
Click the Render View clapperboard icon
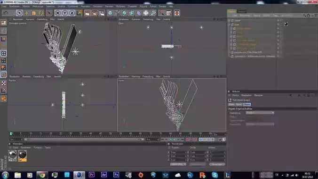87,13
